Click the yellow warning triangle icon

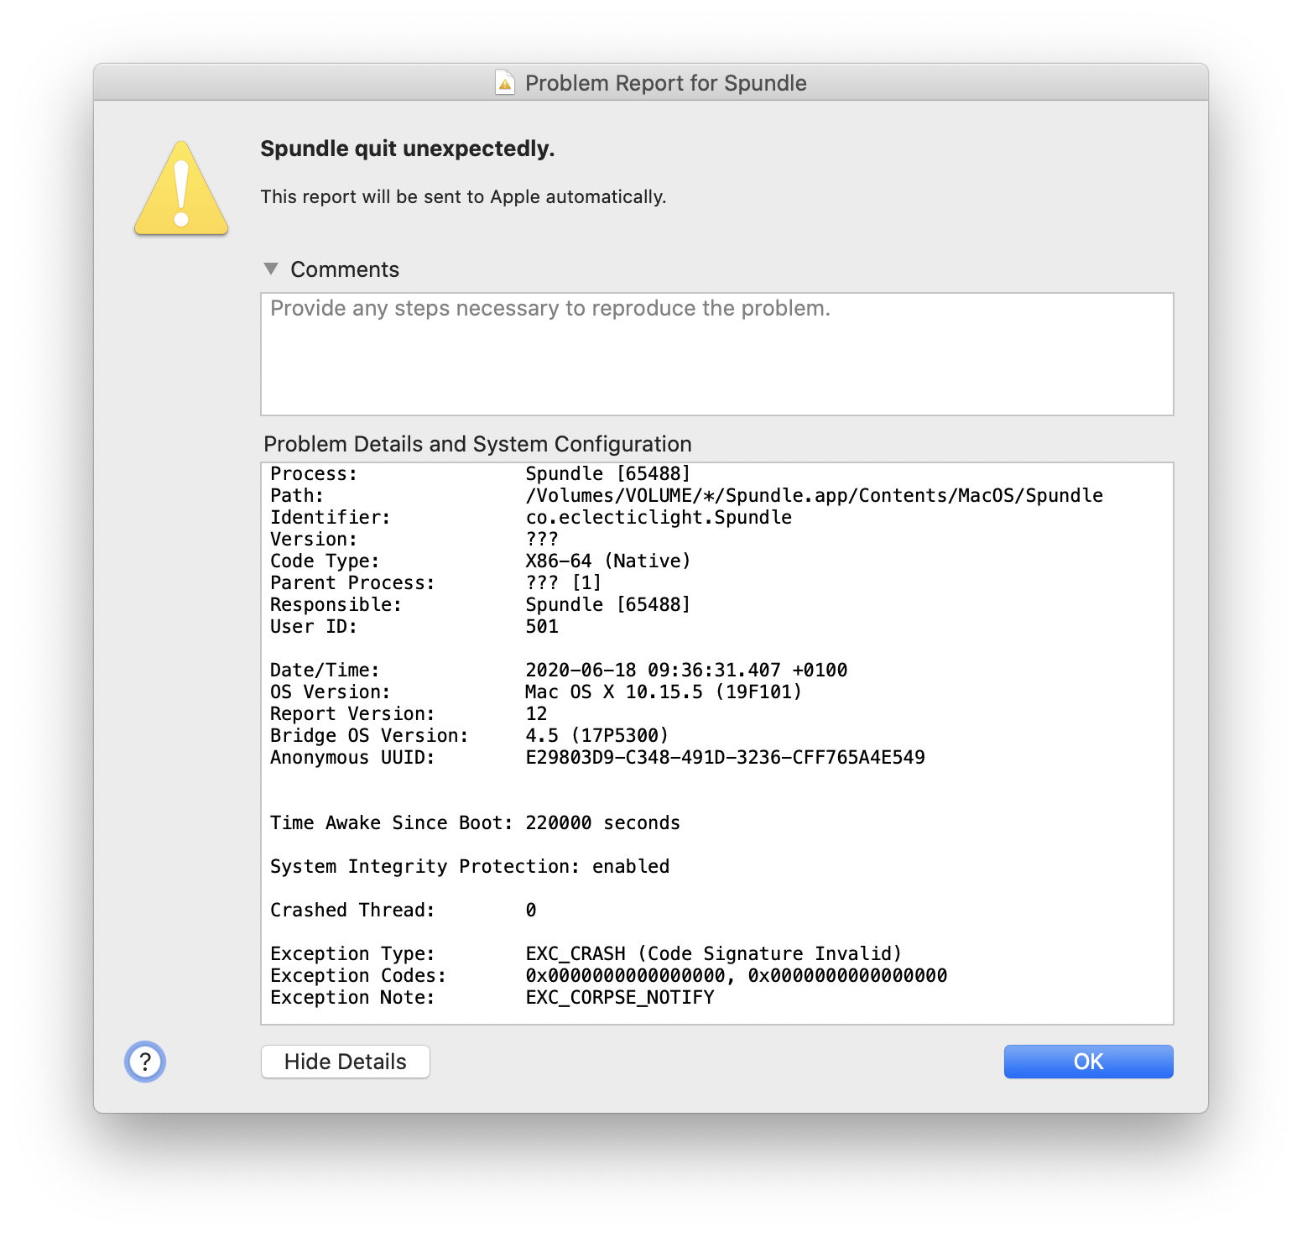pyautogui.click(x=181, y=190)
